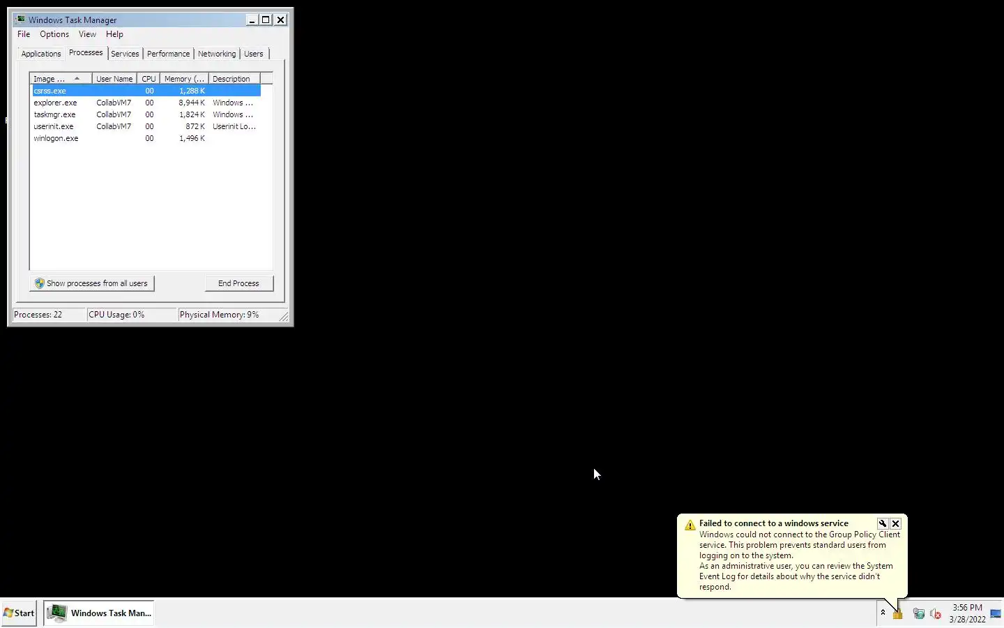Sort by Memory column header
The image size is (1004, 628).
pos(184,79)
